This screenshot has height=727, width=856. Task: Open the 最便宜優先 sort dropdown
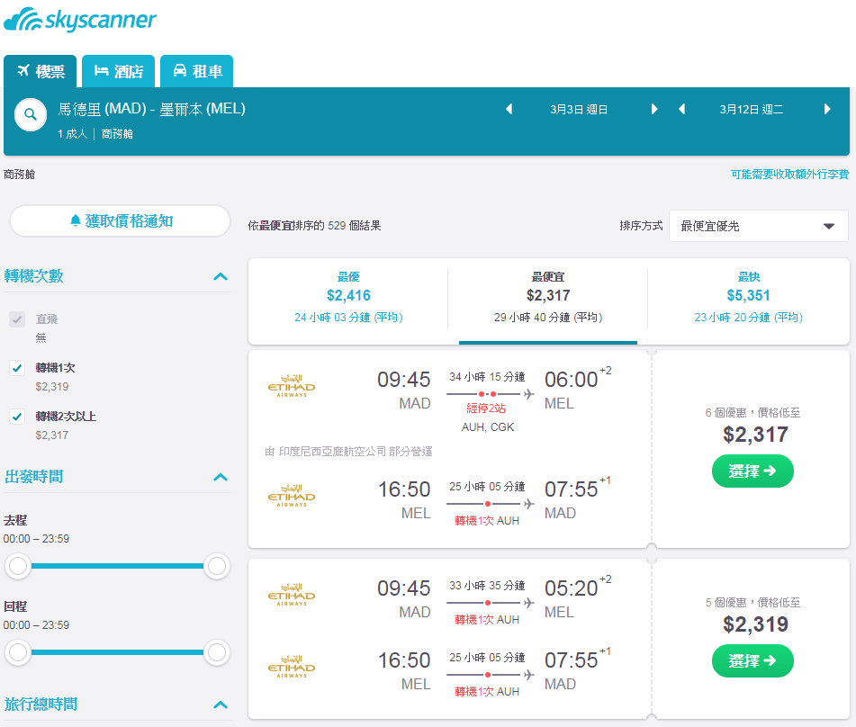tap(758, 226)
